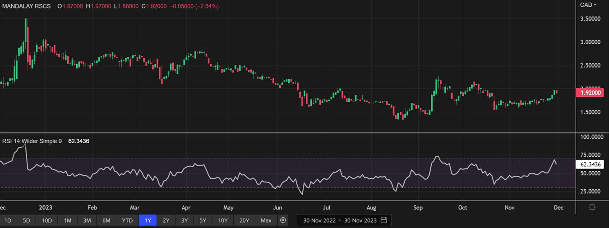Select the 5Y time range

(203, 220)
